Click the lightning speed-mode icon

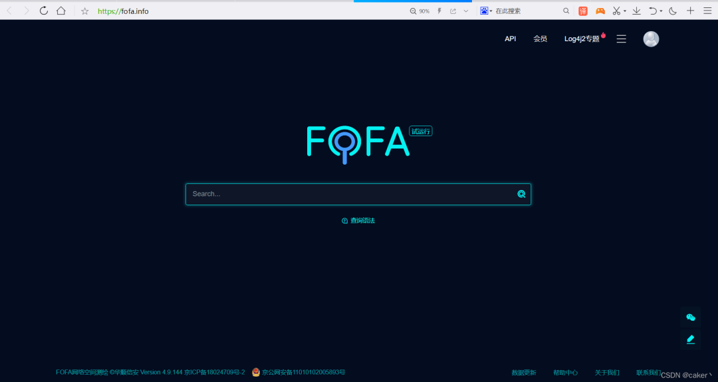tap(439, 11)
